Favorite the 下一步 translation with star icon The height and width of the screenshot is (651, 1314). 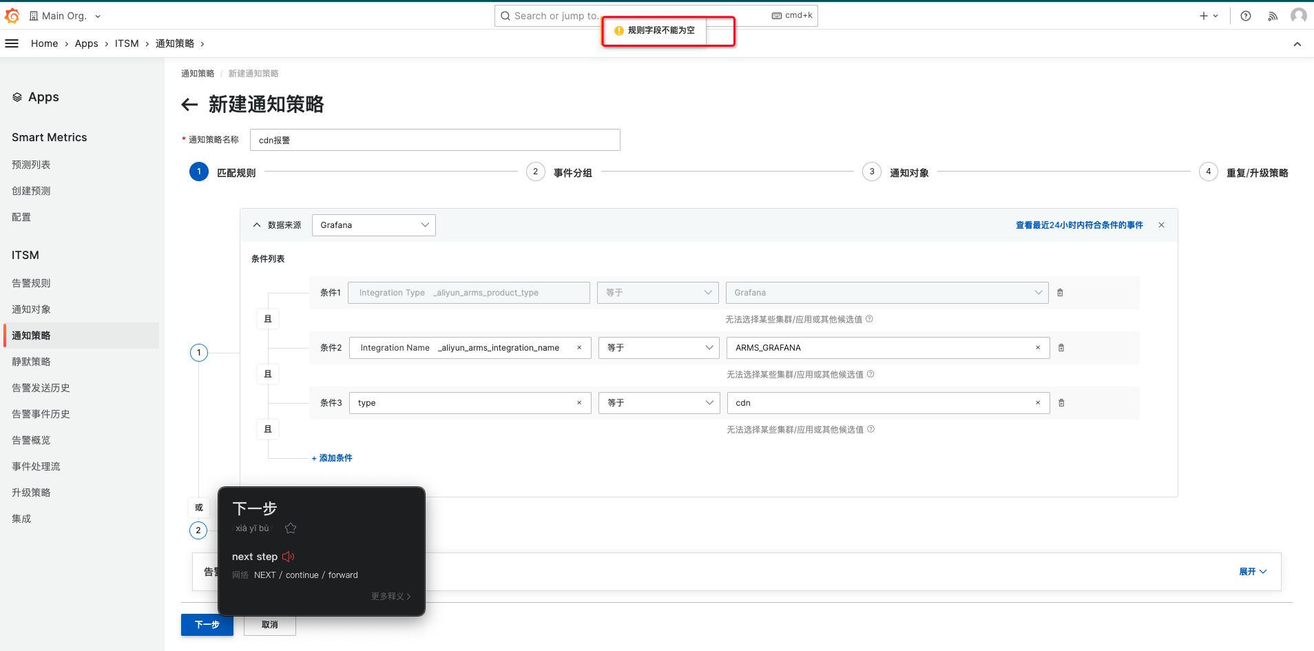291,528
